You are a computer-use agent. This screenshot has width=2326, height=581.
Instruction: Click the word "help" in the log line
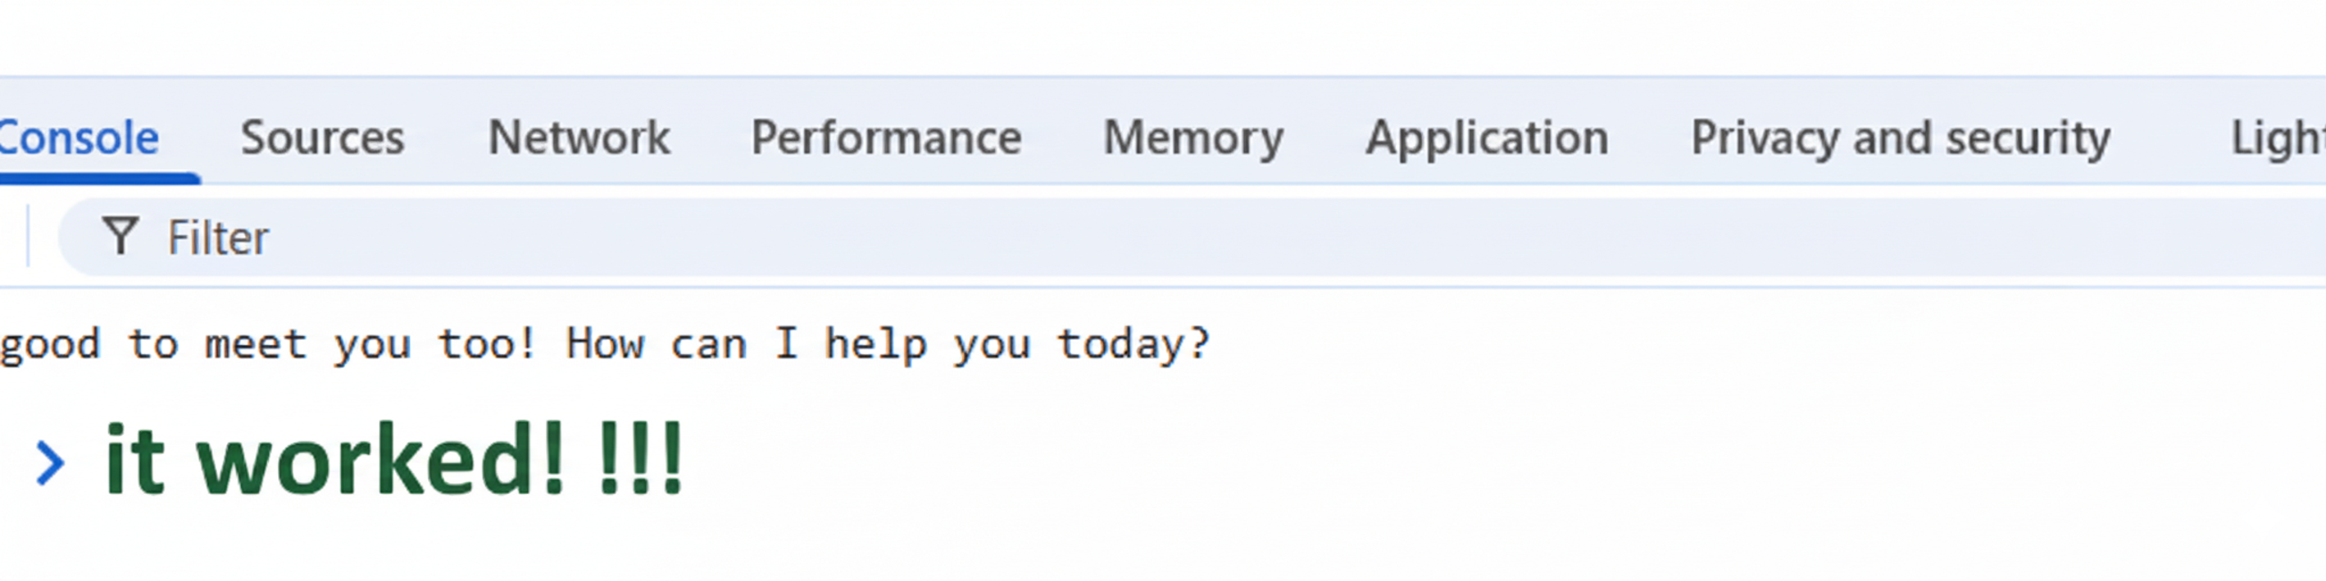(875, 345)
